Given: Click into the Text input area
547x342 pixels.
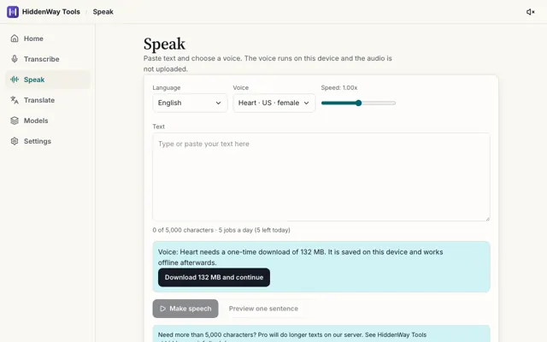Looking at the screenshot, I should 321,177.
